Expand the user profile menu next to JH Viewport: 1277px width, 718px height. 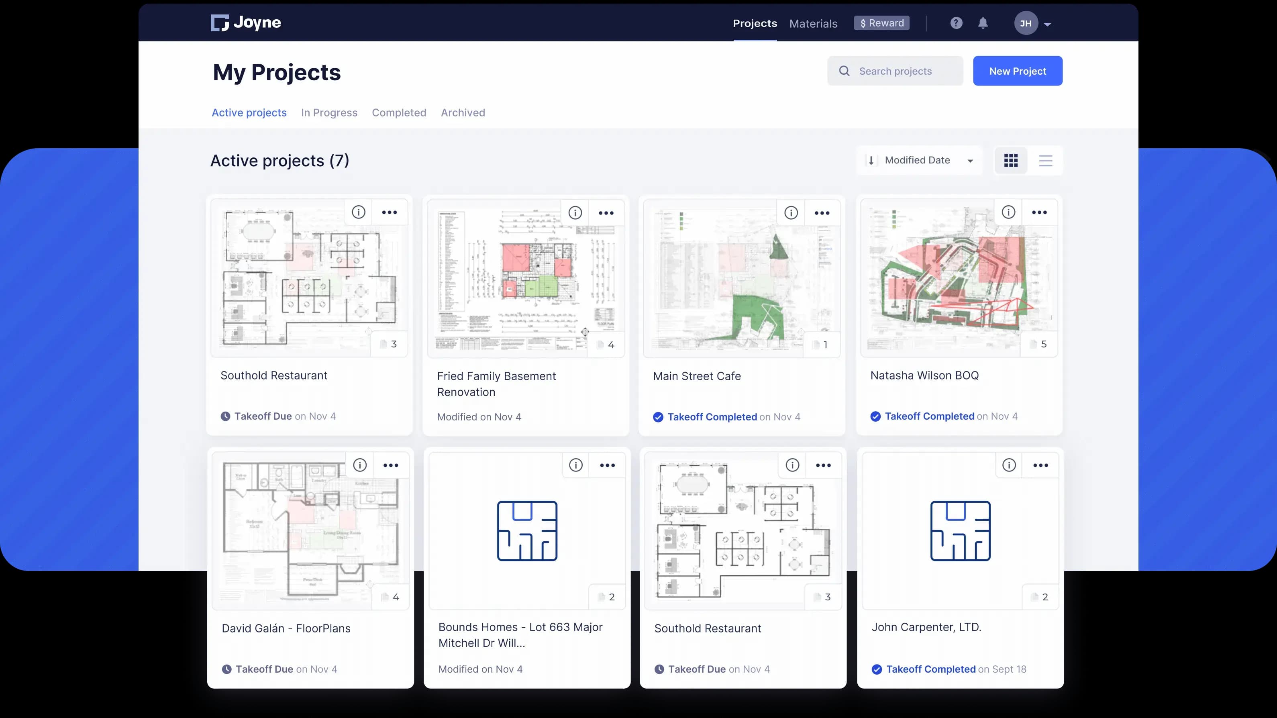point(1047,23)
